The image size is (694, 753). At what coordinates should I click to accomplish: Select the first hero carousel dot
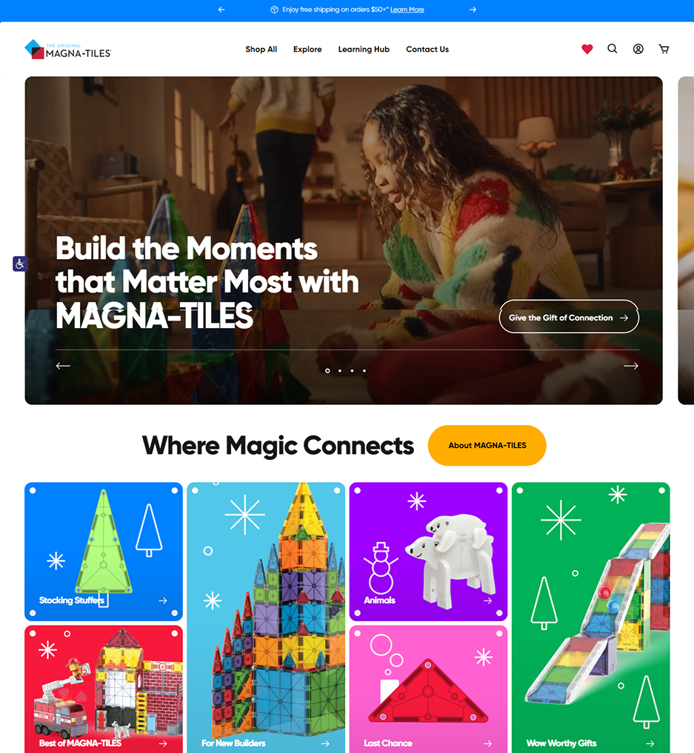327,371
